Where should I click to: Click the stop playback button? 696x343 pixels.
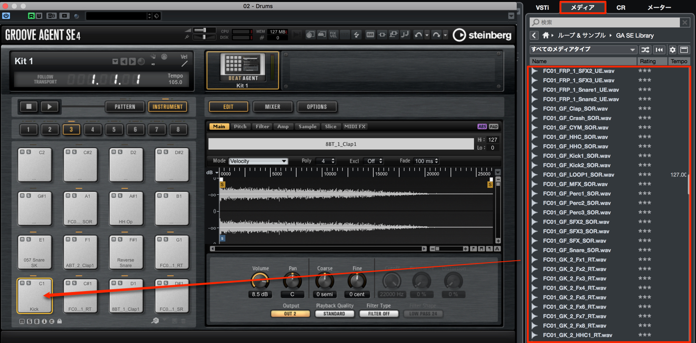[29, 107]
